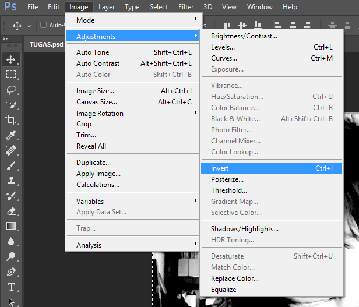Open Image Size dialog
Viewport: 359px width, 307px height.
(133, 91)
